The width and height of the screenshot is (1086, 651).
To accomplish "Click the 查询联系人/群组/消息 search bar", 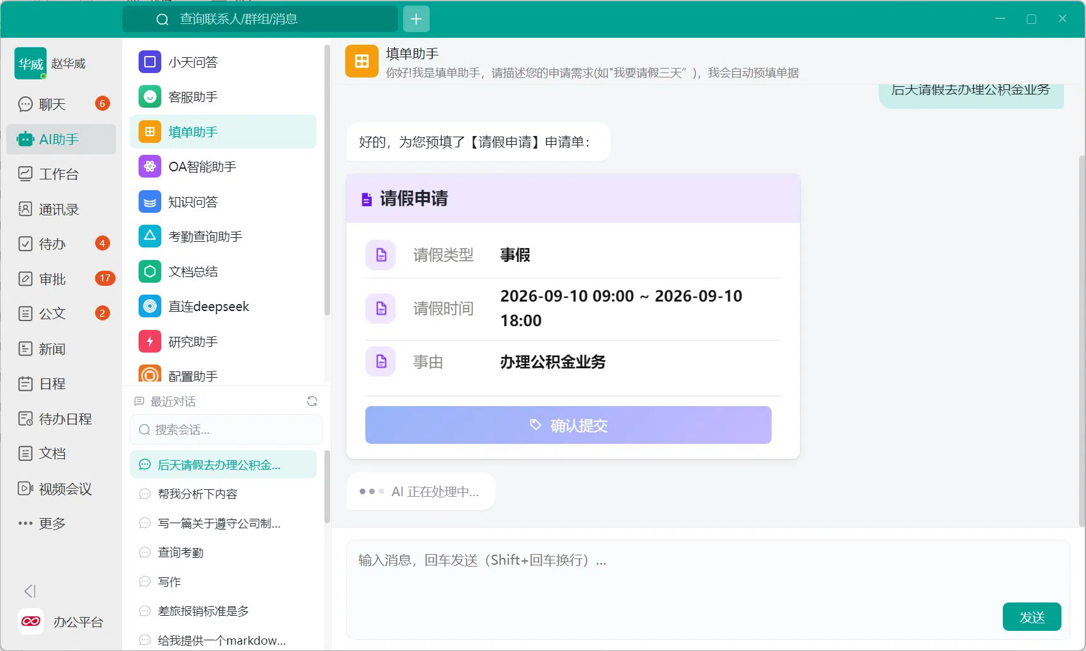I will pos(260,19).
